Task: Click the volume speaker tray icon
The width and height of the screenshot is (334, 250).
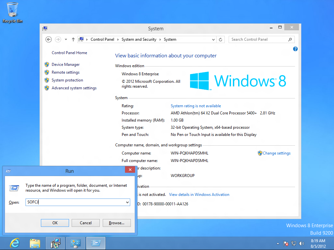Action: [301, 243]
